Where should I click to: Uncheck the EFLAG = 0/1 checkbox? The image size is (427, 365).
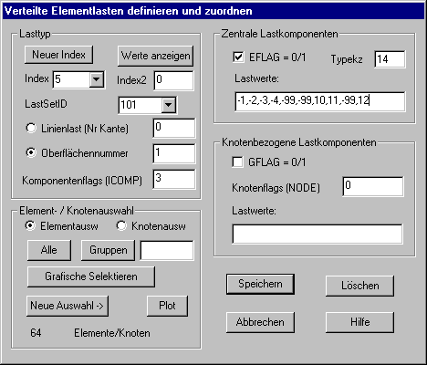coord(238,57)
